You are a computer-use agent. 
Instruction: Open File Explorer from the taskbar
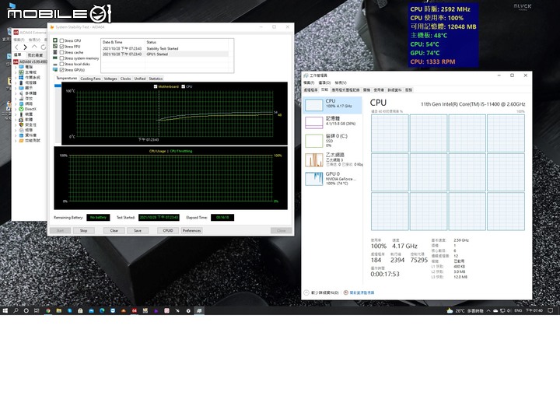pyautogui.click(x=58, y=310)
